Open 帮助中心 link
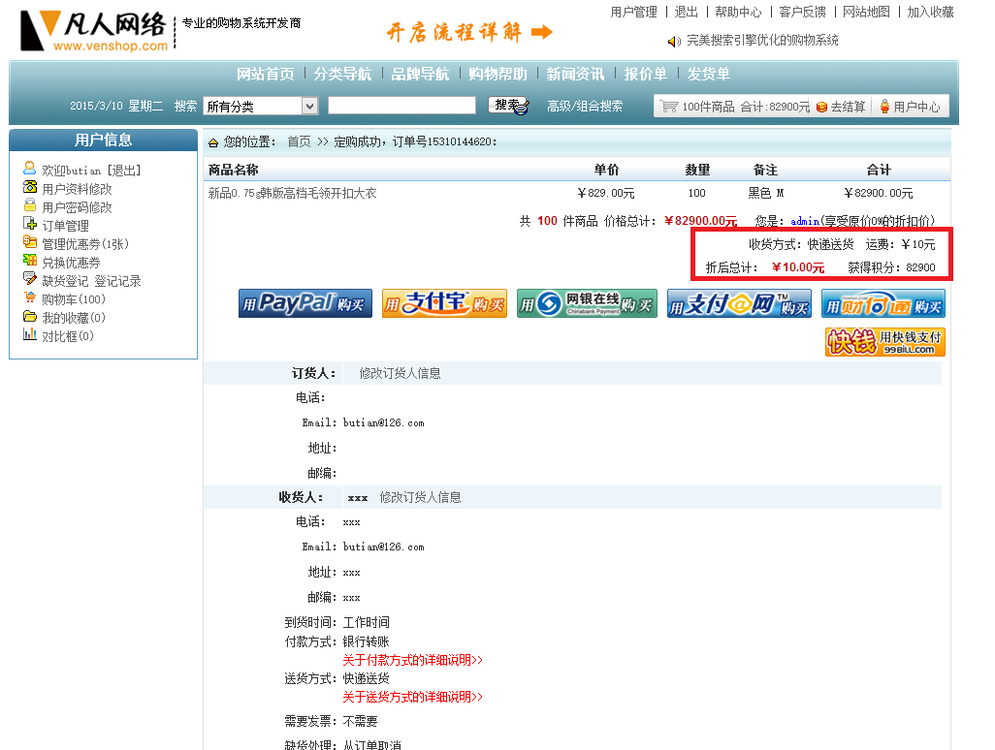 point(738,12)
